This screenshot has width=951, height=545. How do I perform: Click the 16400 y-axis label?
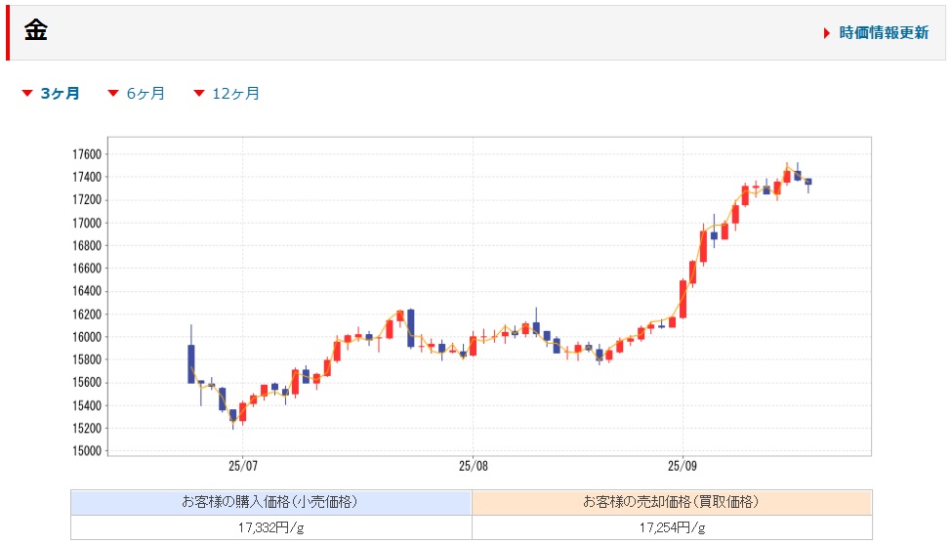[87, 291]
